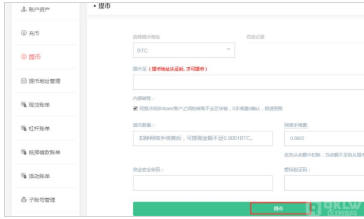Open 杠杆账单 in sidebar
The width and height of the screenshot is (364, 219).
[x=39, y=128]
